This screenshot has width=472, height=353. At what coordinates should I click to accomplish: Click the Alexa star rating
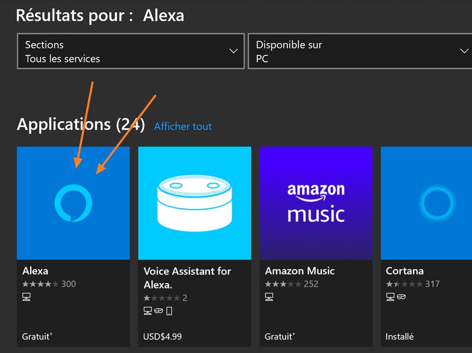tap(40, 284)
